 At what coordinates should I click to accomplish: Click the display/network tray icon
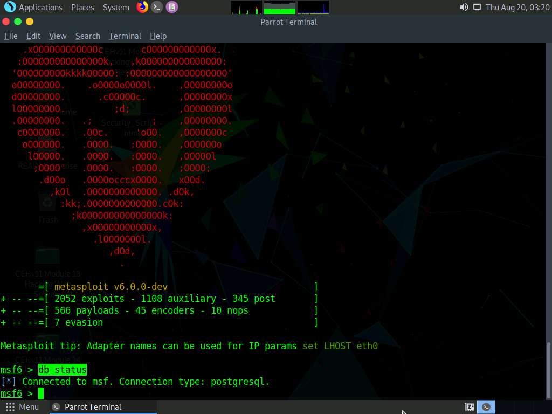click(477, 7)
